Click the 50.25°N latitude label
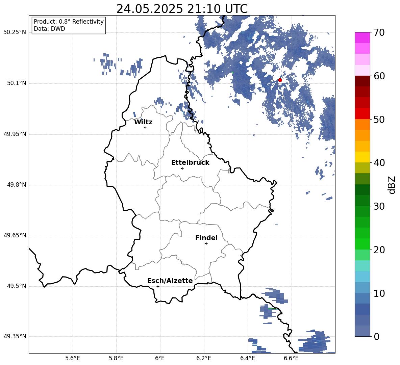 click(15, 32)
